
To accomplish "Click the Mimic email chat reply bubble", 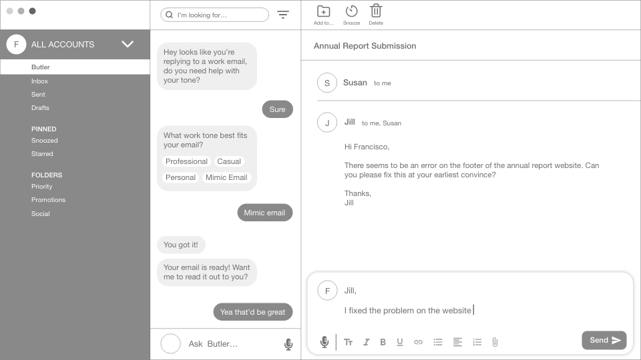I will tap(265, 213).
